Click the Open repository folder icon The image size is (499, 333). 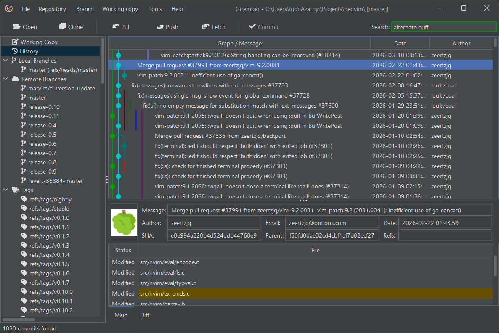(x=17, y=26)
